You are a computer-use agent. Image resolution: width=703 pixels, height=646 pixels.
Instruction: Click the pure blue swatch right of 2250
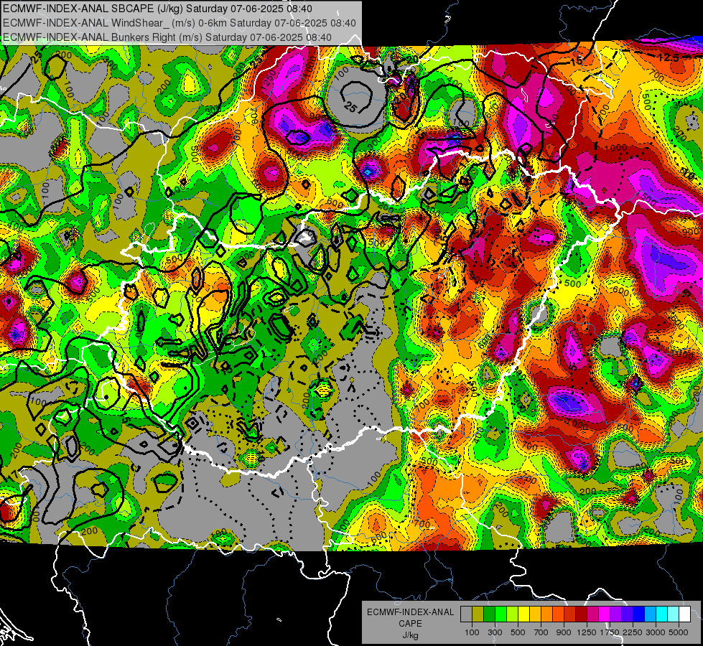(639, 614)
